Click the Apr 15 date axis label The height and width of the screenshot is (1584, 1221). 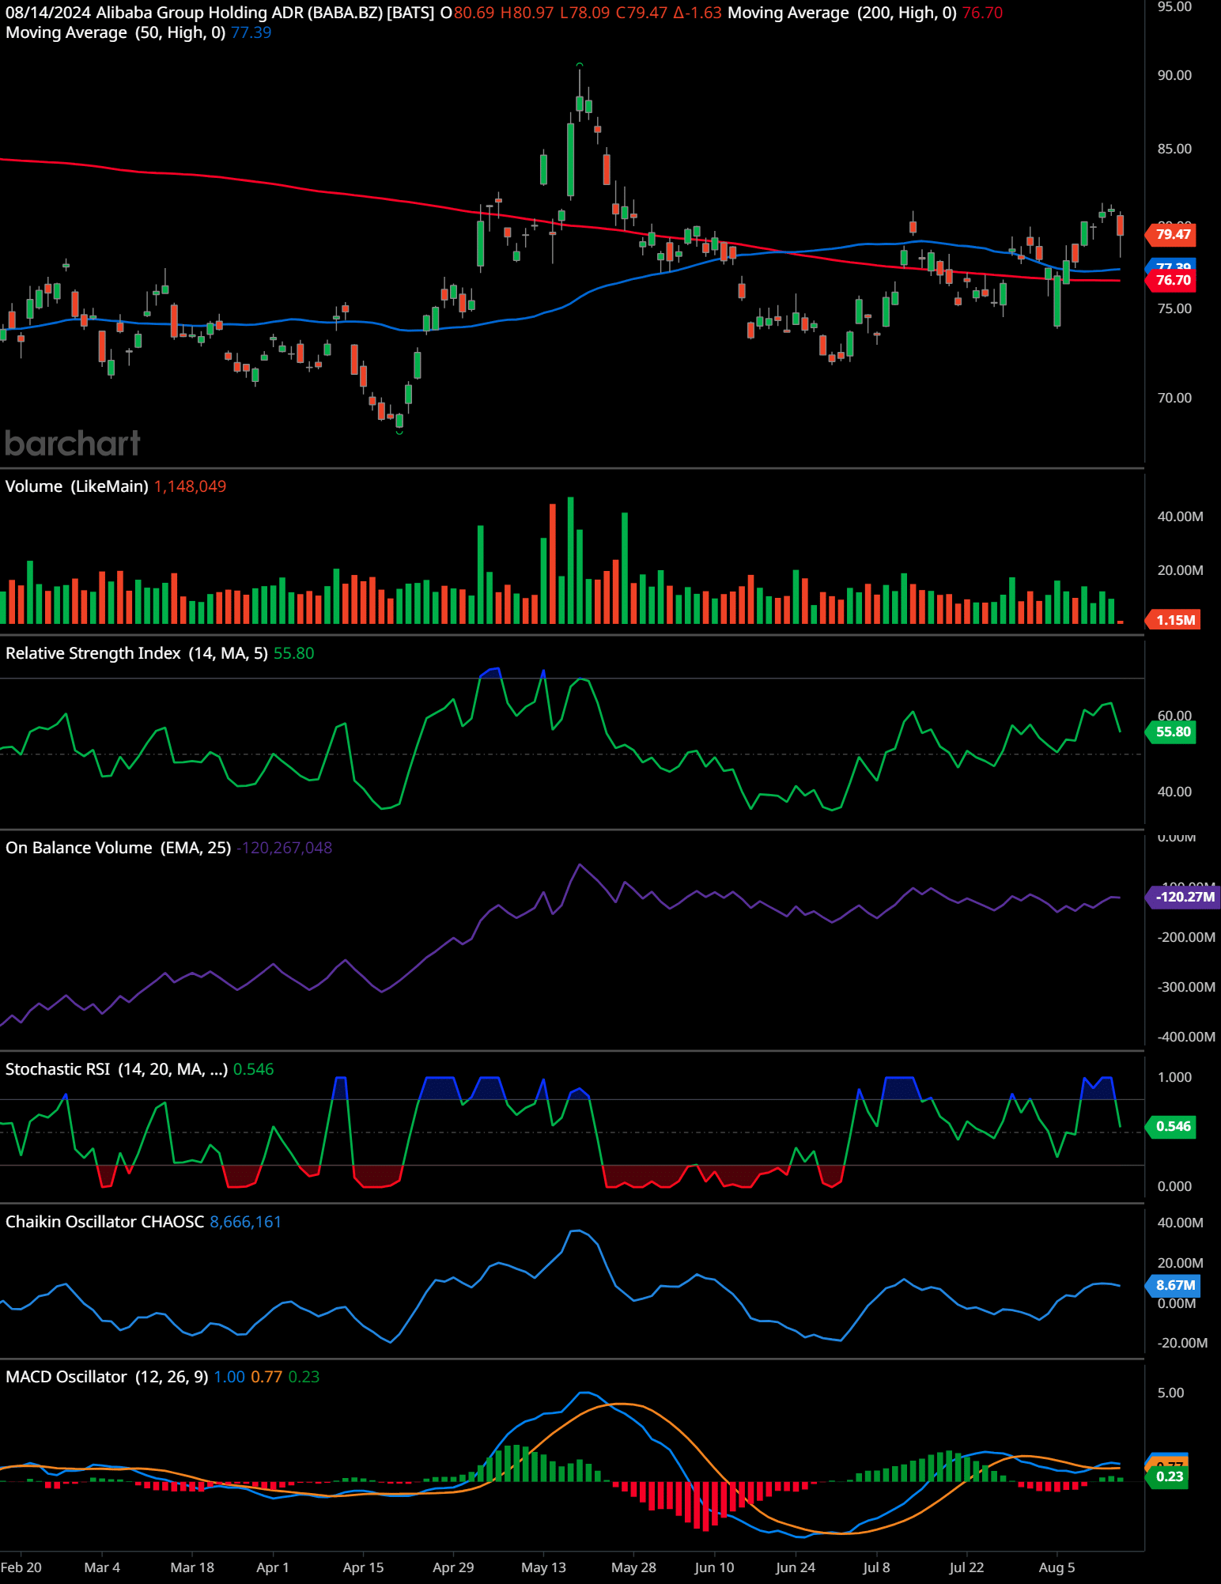(363, 1567)
